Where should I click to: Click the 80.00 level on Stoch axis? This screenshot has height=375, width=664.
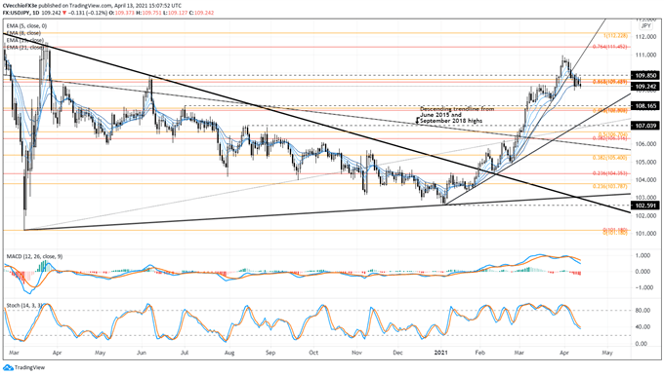point(643,311)
